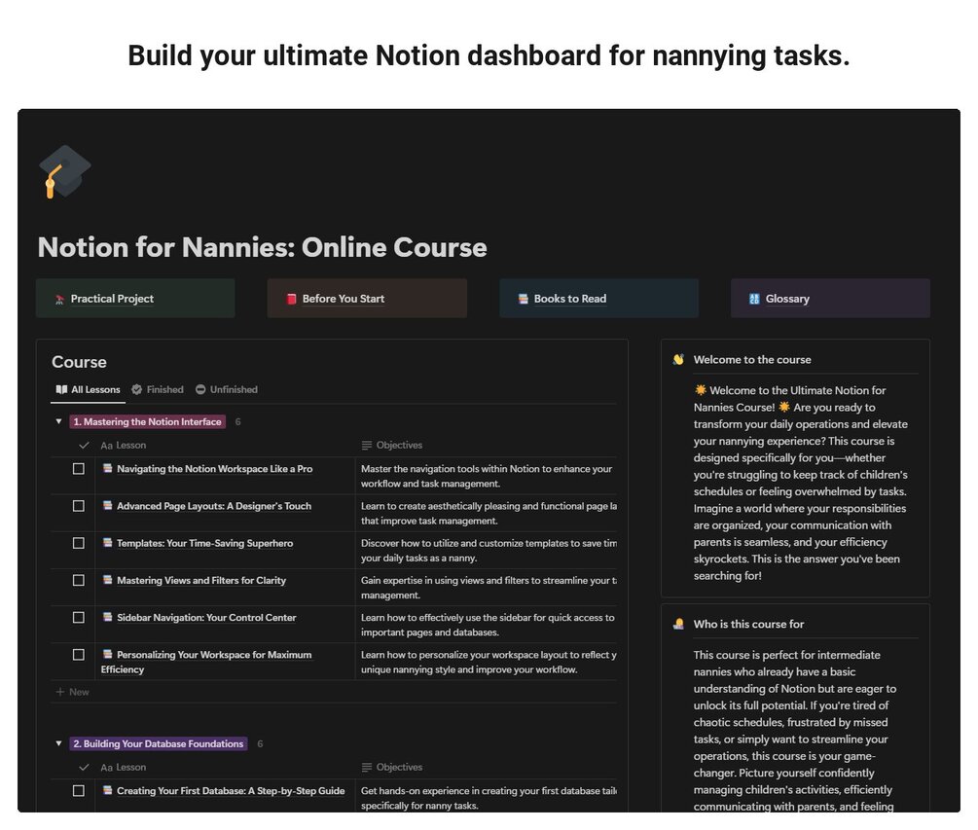
Task: Tick Creating Your First Database checkbox
Action: (79, 791)
